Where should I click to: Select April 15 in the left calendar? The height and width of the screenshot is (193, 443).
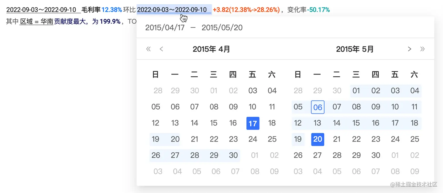point(214,123)
